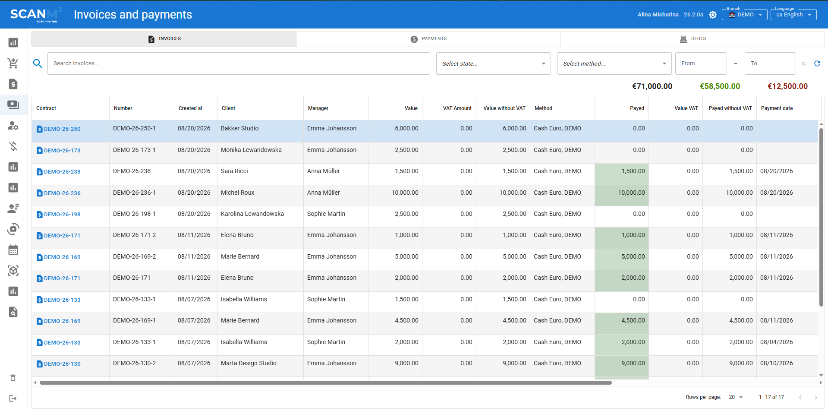Click the refresh icon beside date filters
This screenshot has width=828, height=411.
point(817,63)
